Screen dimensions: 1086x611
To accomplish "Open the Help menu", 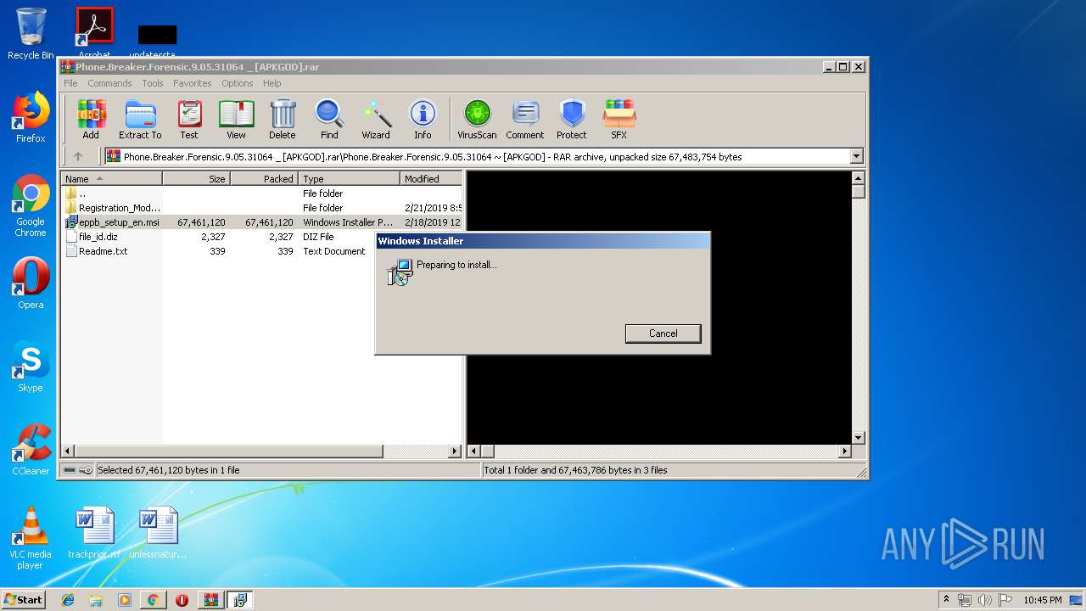I will [x=272, y=83].
